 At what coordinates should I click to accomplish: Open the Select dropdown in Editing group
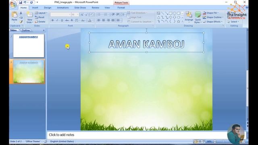pyautogui.click(x=233, y=22)
